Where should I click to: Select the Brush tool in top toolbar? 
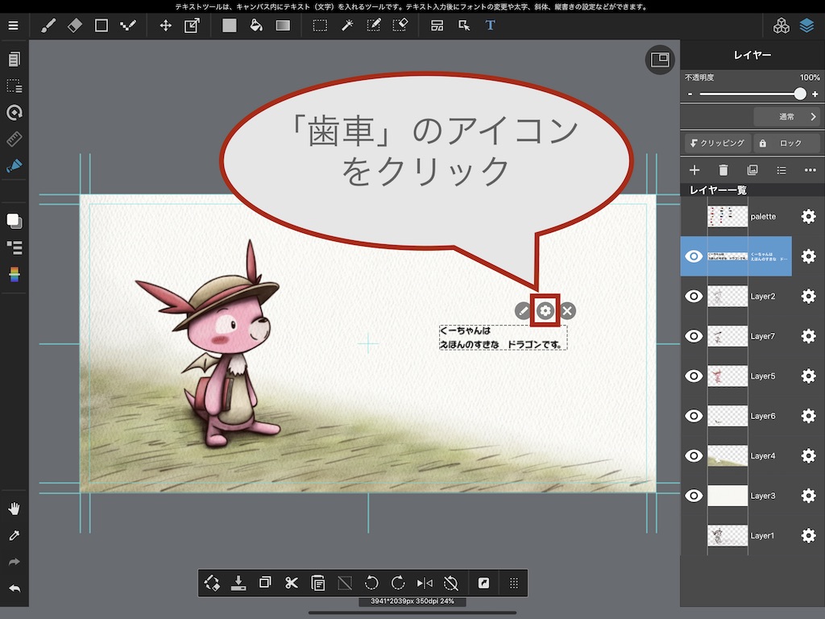coord(48,26)
